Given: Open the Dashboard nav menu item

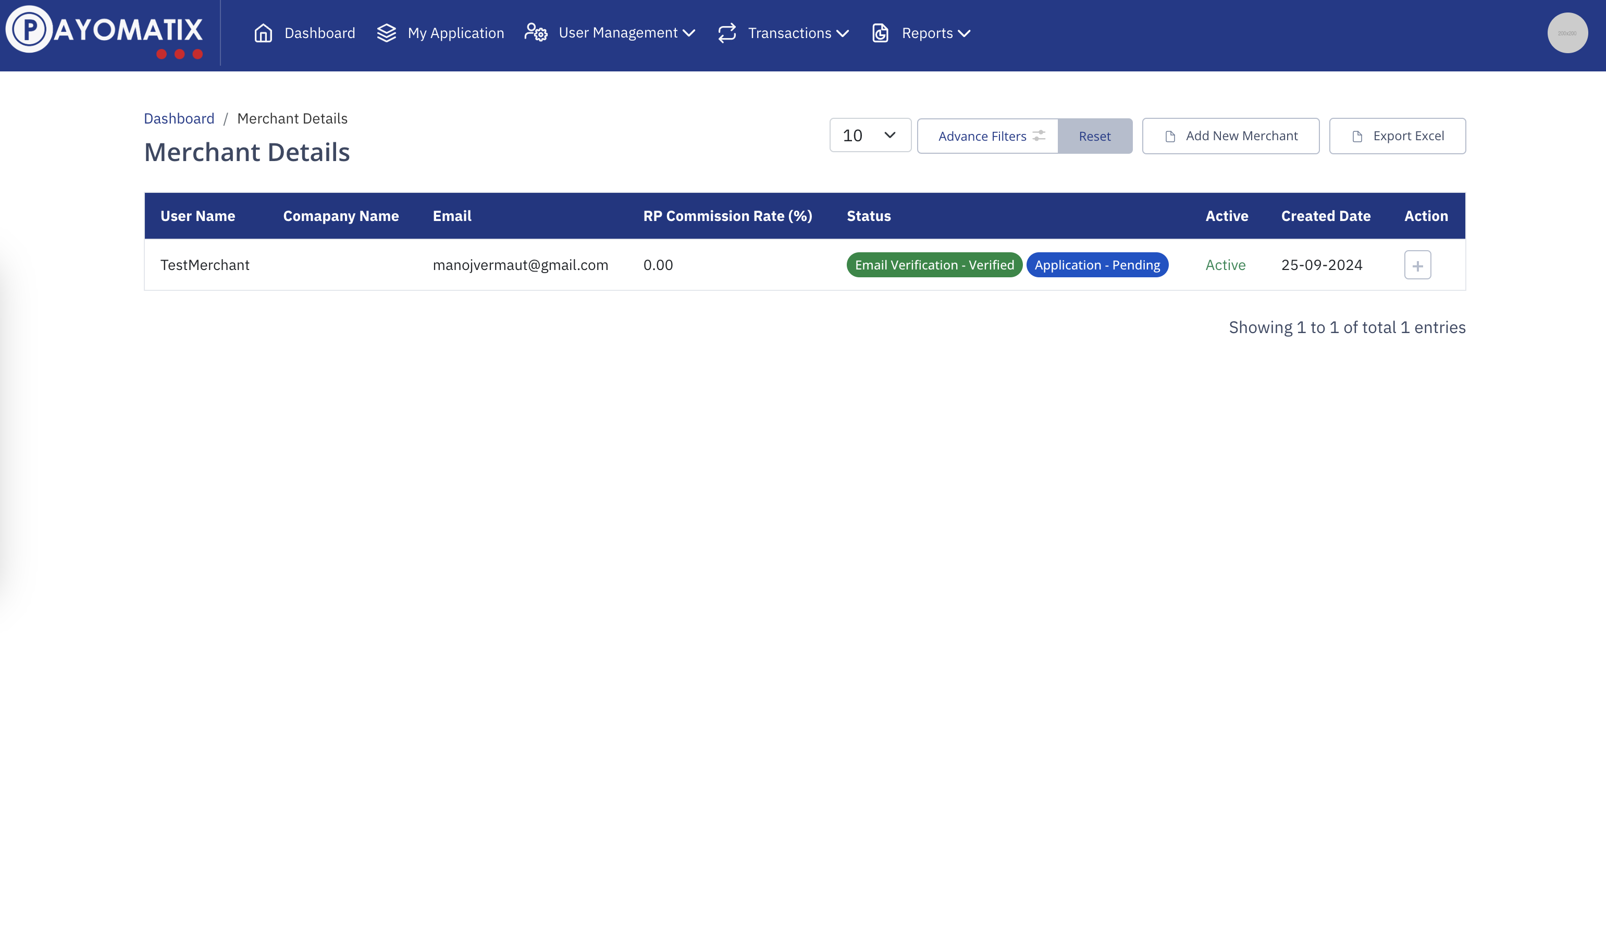Looking at the screenshot, I should (319, 33).
